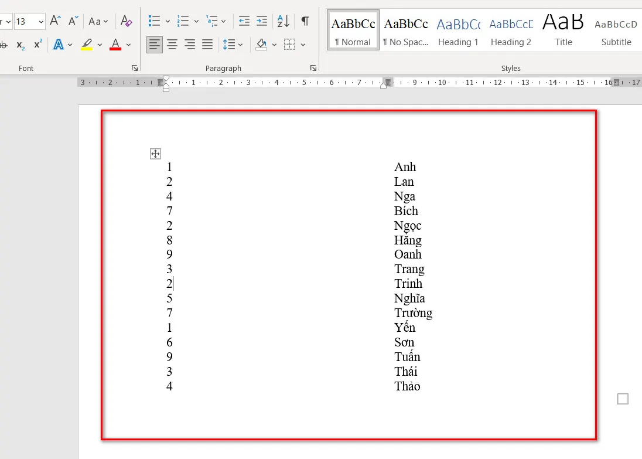Toggle center alignment

tap(172, 44)
